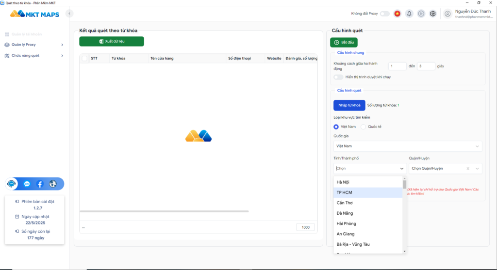Open the Facebook icon in sidebar
Screen dimensions: 497x270
[x=40, y=184]
